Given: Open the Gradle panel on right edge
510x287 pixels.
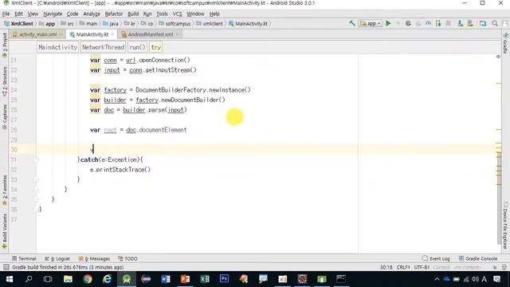Looking at the screenshot, I should coord(505,42).
